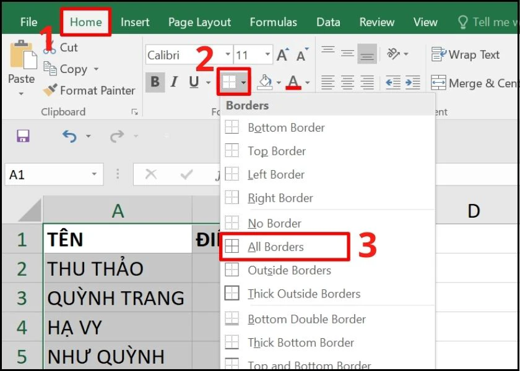This screenshot has width=520, height=371.
Task: Click the Undo arrow
Action: (69, 136)
